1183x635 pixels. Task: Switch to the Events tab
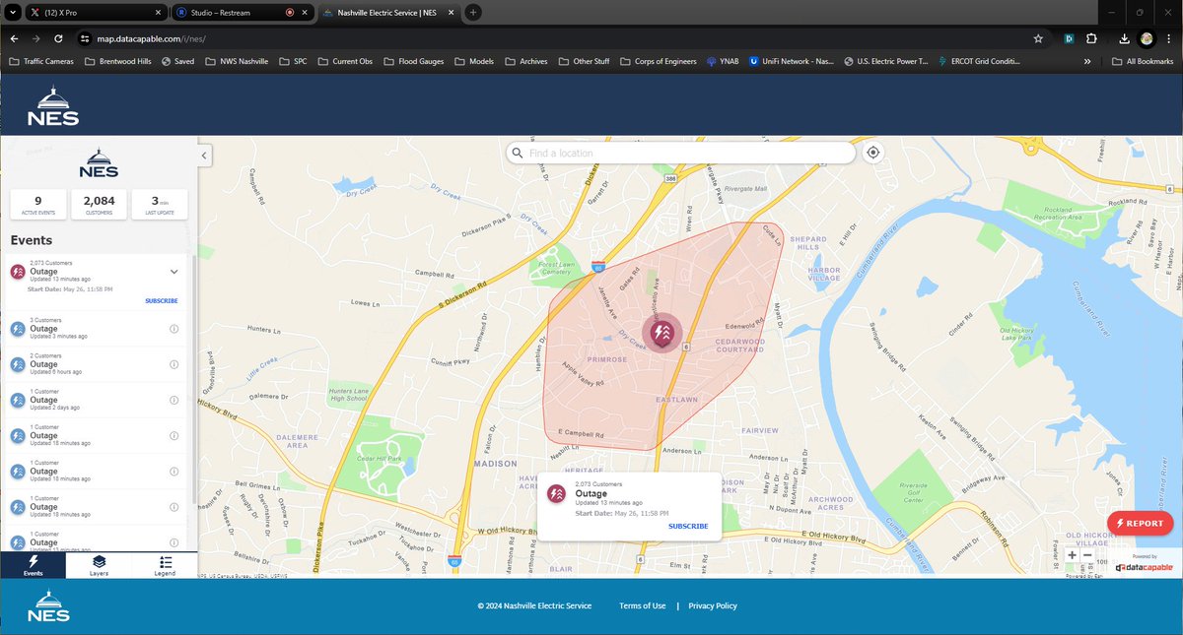tap(33, 565)
